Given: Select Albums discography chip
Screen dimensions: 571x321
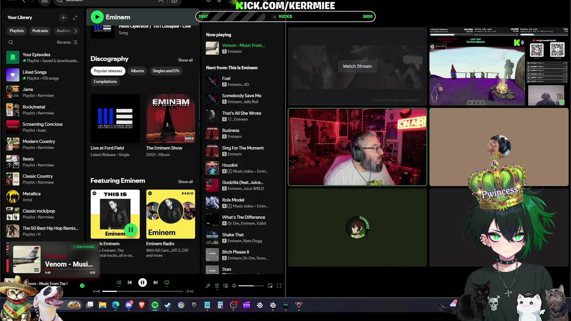Looking at the screenshot, I should pos(137,71).
